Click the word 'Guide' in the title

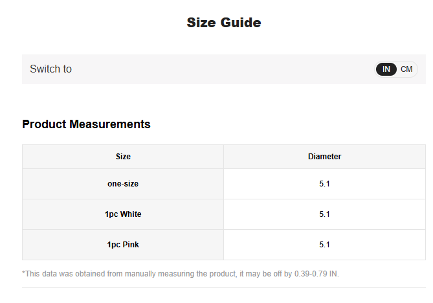239,23
